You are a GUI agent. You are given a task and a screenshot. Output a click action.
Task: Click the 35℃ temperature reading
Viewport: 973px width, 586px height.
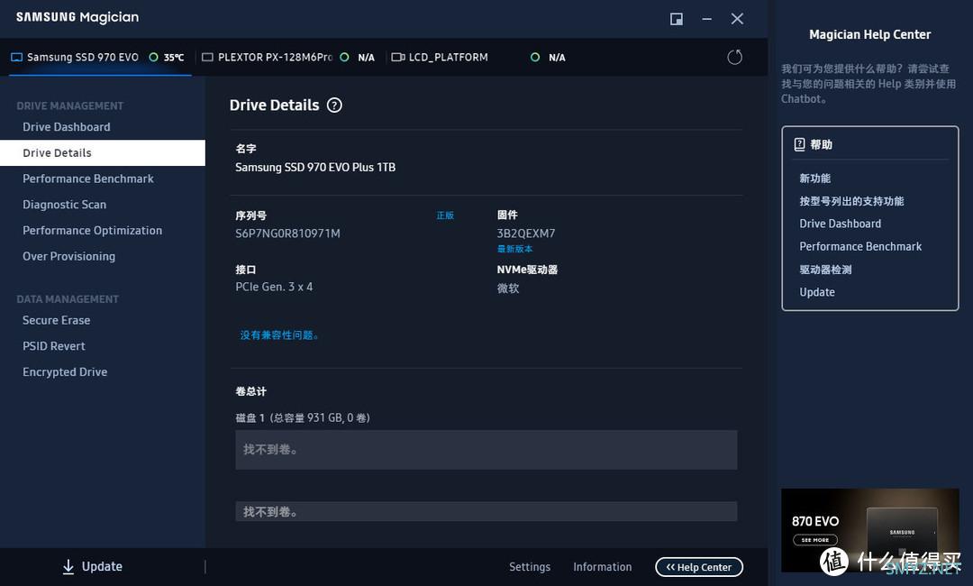(x=174, y=57)
